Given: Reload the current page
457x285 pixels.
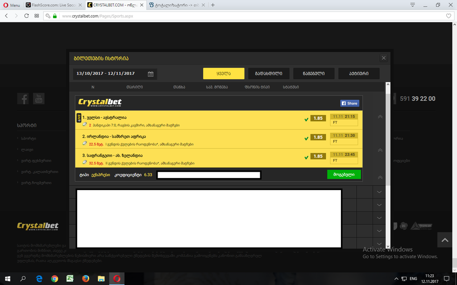Looking at the screenshot, I should (26, 16).
